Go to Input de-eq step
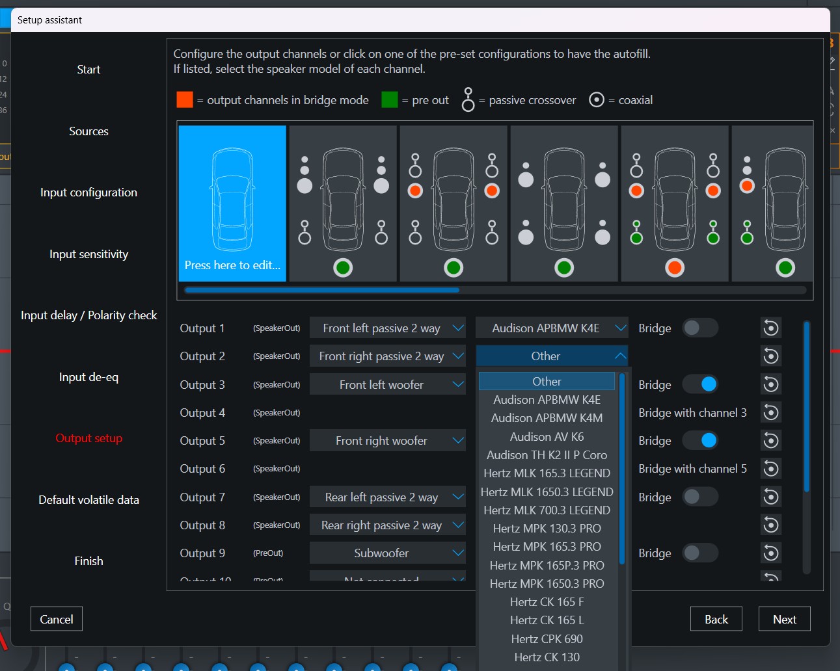 click(88, 376)
